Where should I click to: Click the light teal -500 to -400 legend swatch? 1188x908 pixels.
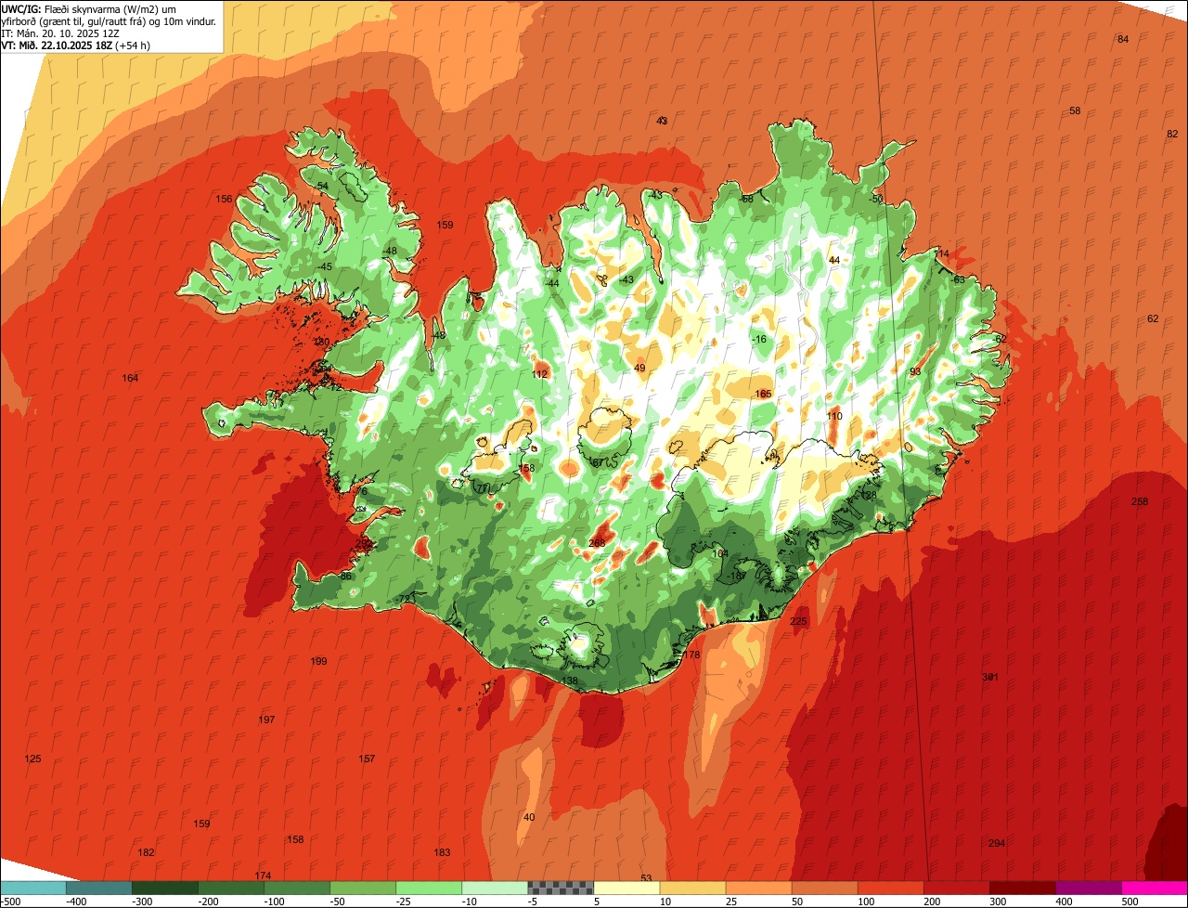pyautogui.click(x=33, y=888)
